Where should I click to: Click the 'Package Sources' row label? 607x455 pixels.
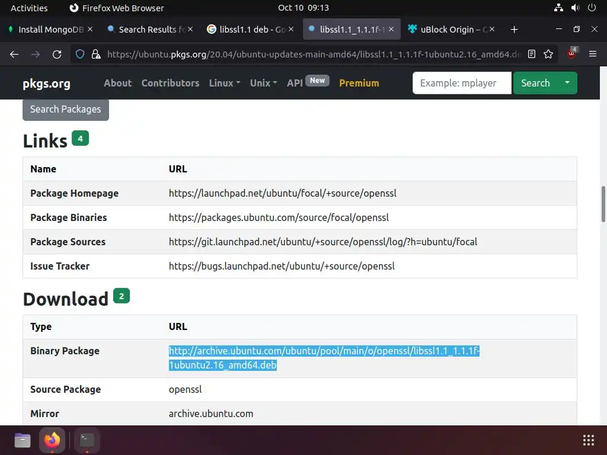(x=68, y=242)
